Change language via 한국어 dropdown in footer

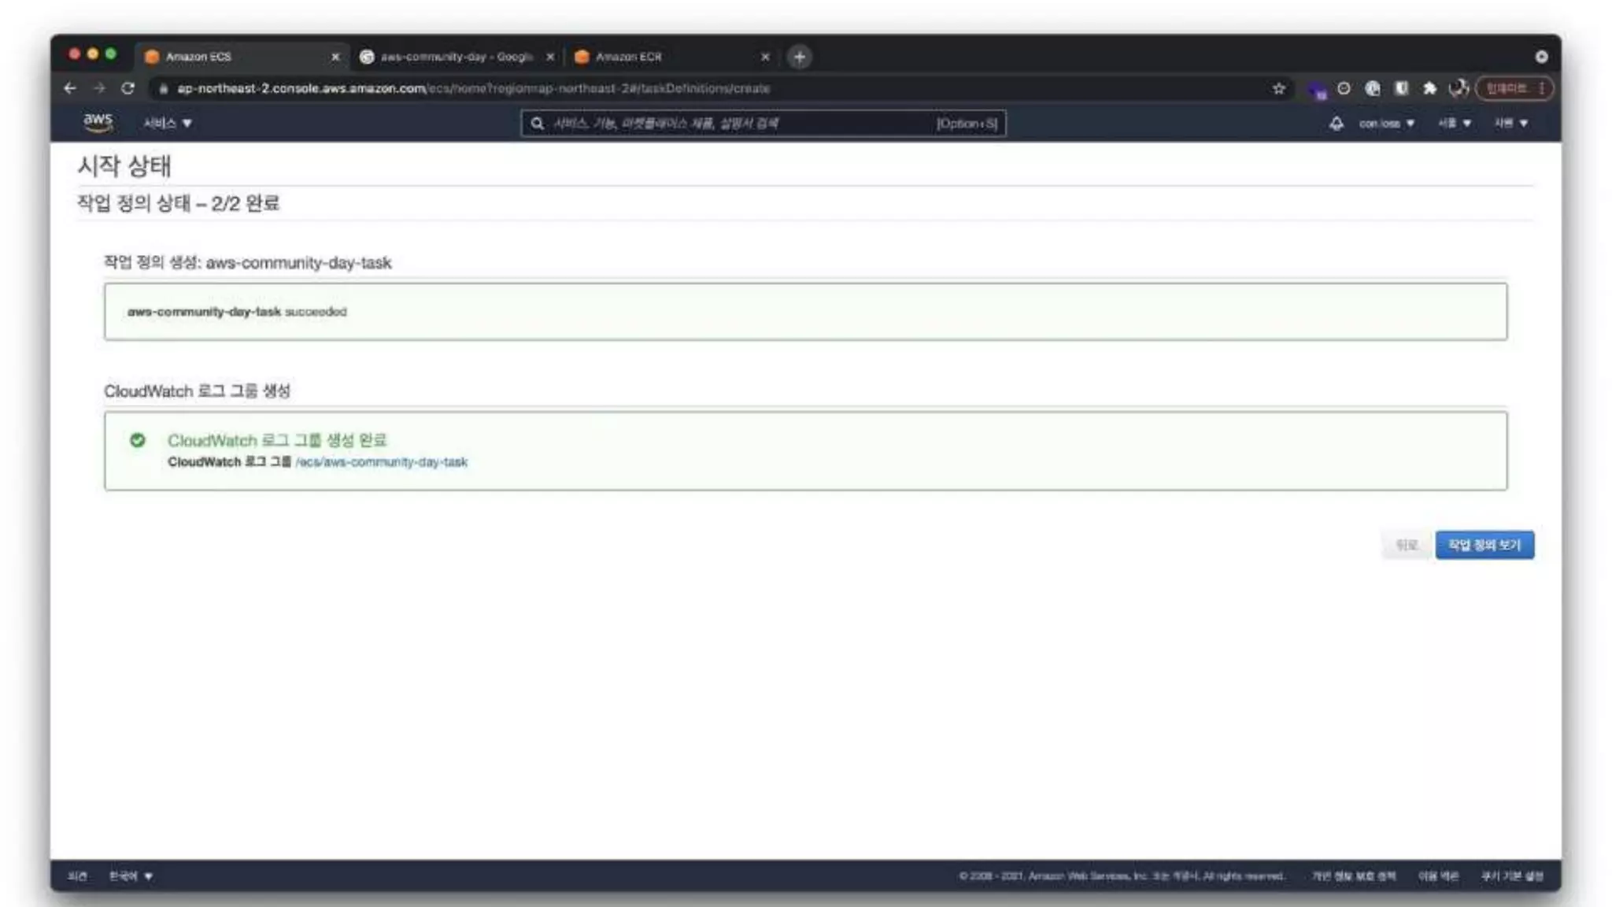[x=131, y=876]
